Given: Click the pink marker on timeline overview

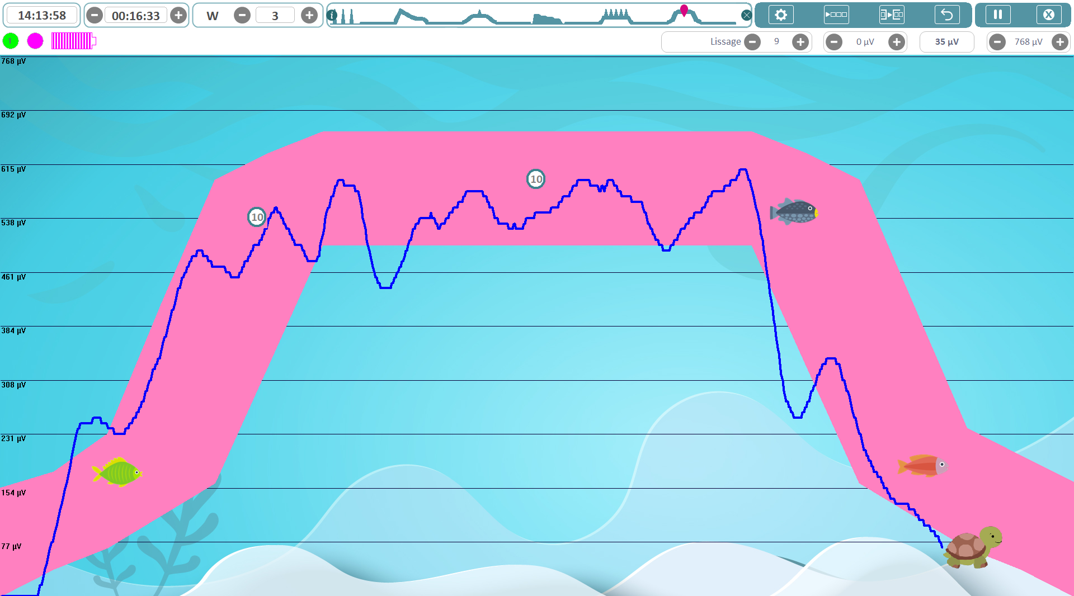Looking at the screenshot, I should 684,10.
